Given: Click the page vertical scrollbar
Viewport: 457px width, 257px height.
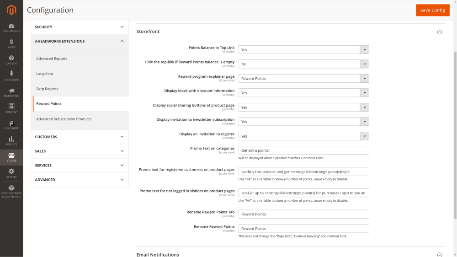Looking at the screenshot, I should (455, 135).
